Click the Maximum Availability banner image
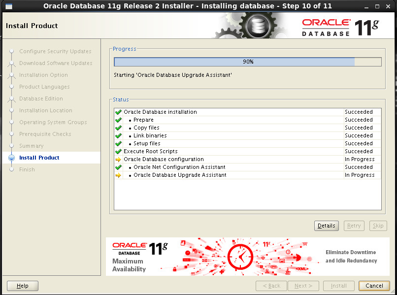 coord(247,257)
